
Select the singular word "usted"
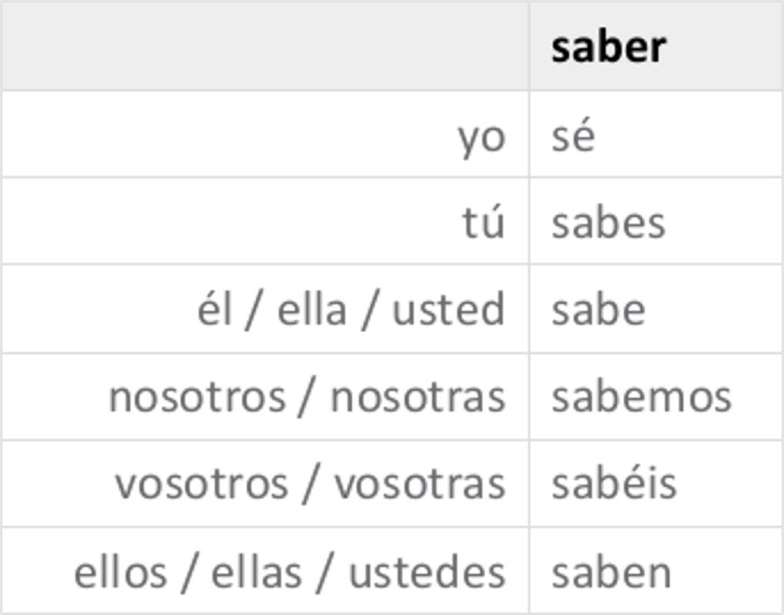(x=448, y=310)
